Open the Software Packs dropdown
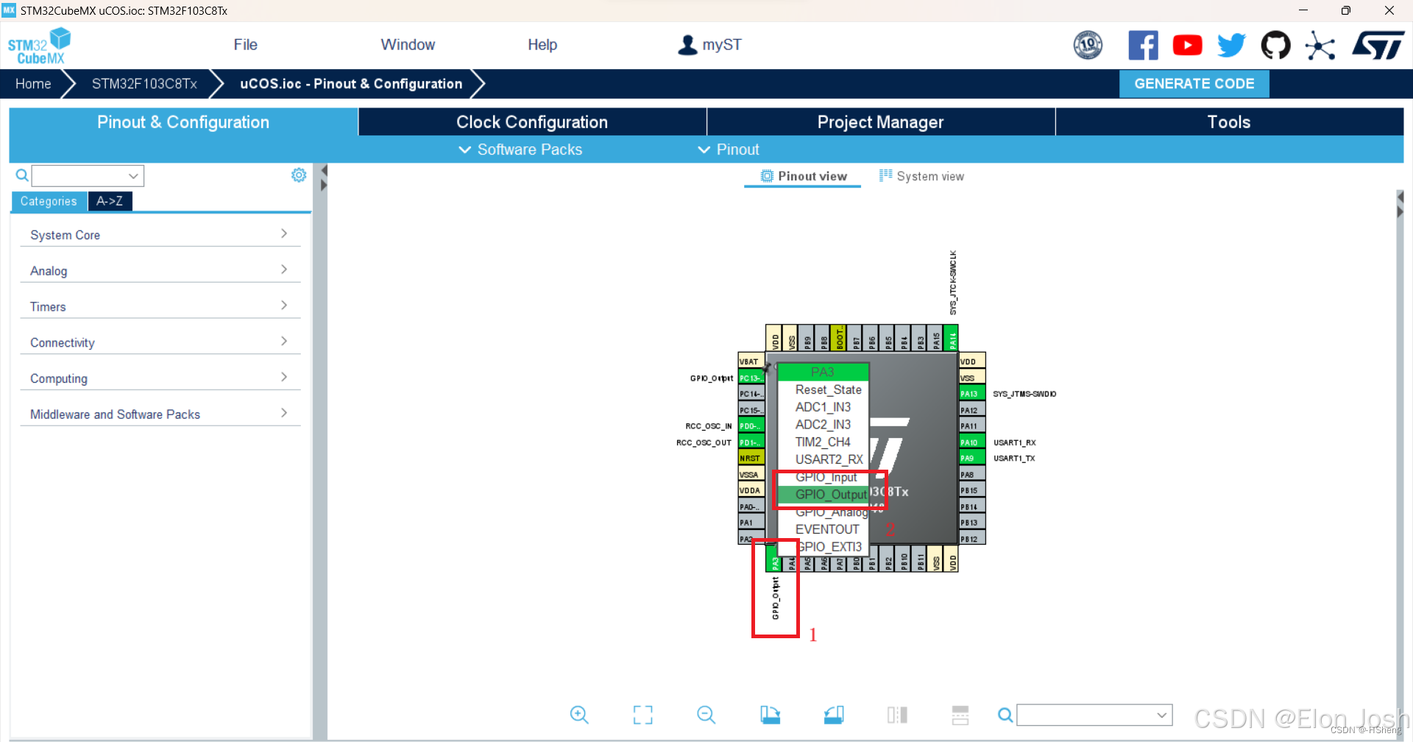Screen dimensions: 1413x742 pos(520,149)
